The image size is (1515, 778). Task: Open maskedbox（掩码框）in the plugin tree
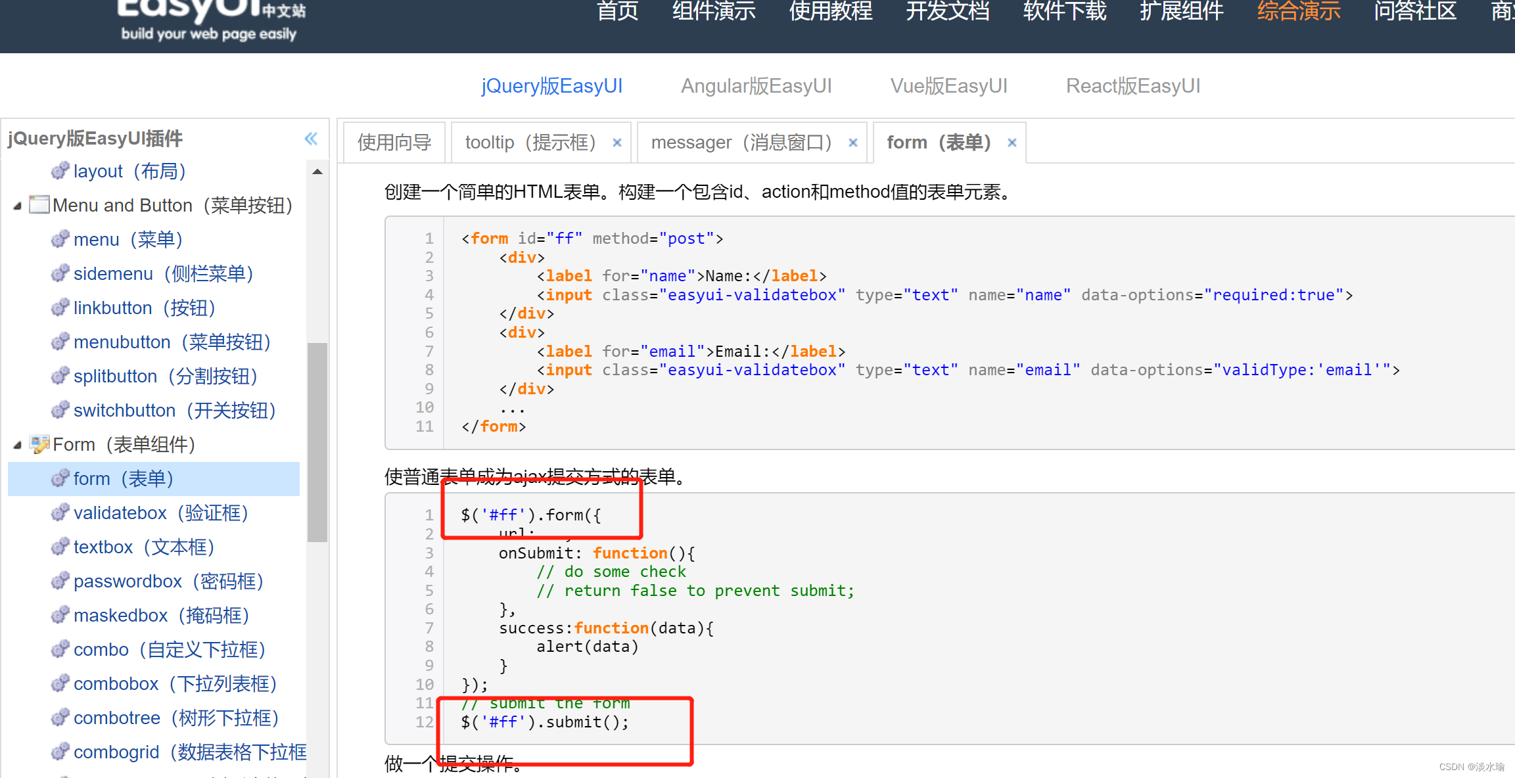click(x=162, y=615)
